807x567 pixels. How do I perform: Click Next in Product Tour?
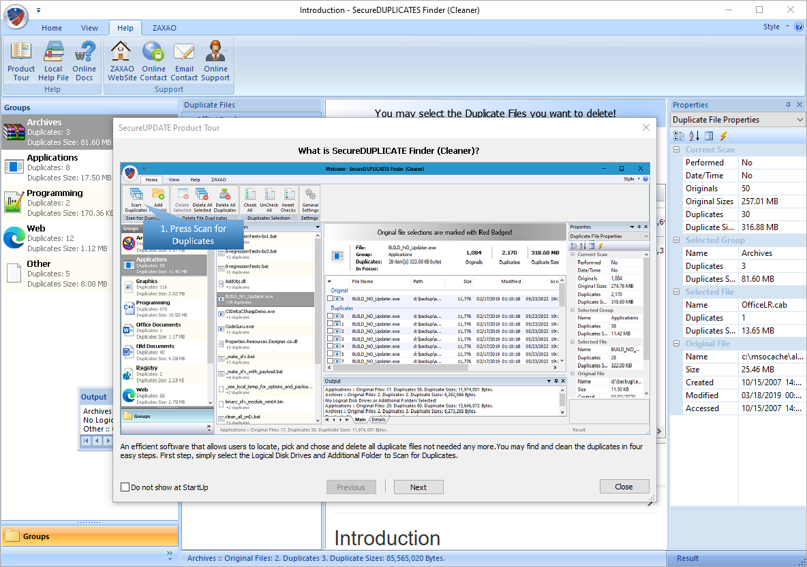[x=418, y=487]
